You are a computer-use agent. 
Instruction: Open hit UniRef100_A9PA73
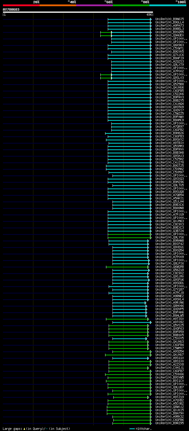point(170,25)
